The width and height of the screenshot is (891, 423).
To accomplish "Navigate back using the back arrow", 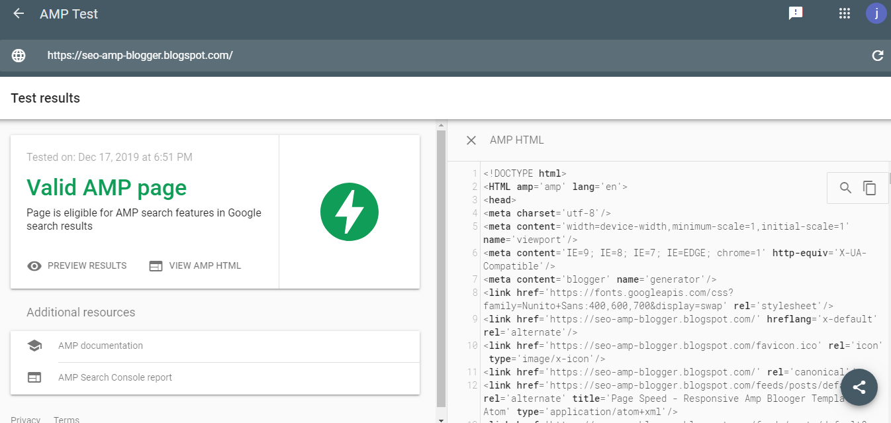I will click(x=18, y=13).
